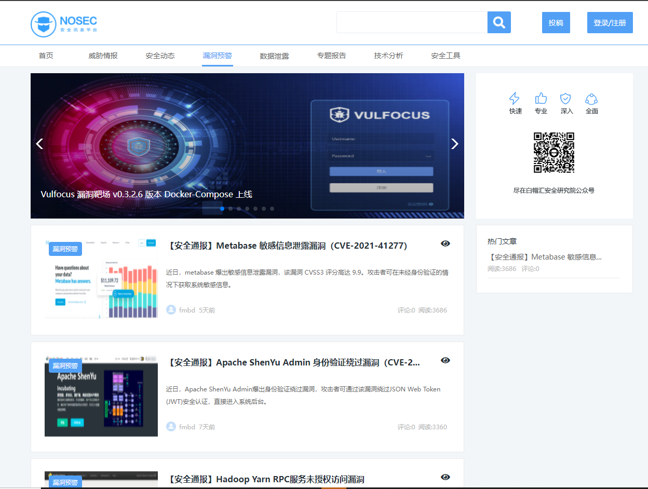Click 5天前 timestamp on Metabase article
This screenshot has height=489, width=648.
pos(207,310)
